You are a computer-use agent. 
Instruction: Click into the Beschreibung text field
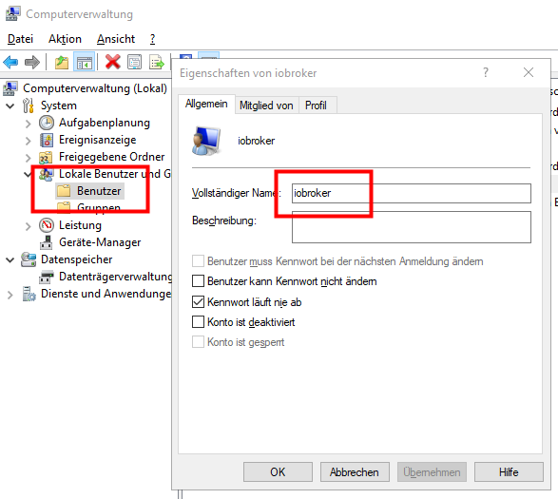[412, 227]
